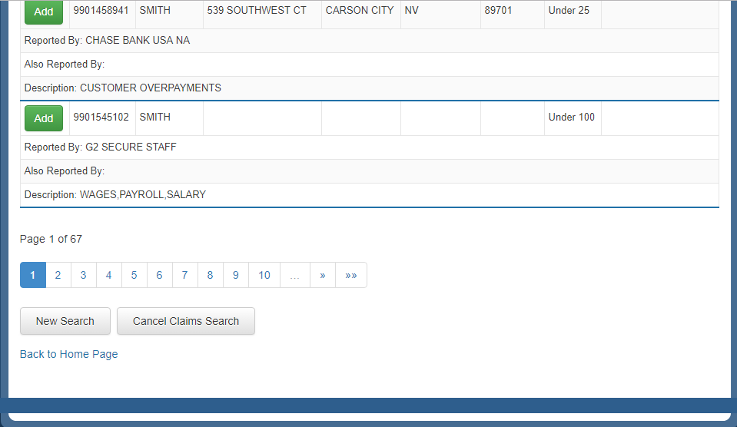Image resolution: width=737 pixels, height=427 pixels.
Task: Select claim ID 9901545102 cell
Action: tap(101, 117)
